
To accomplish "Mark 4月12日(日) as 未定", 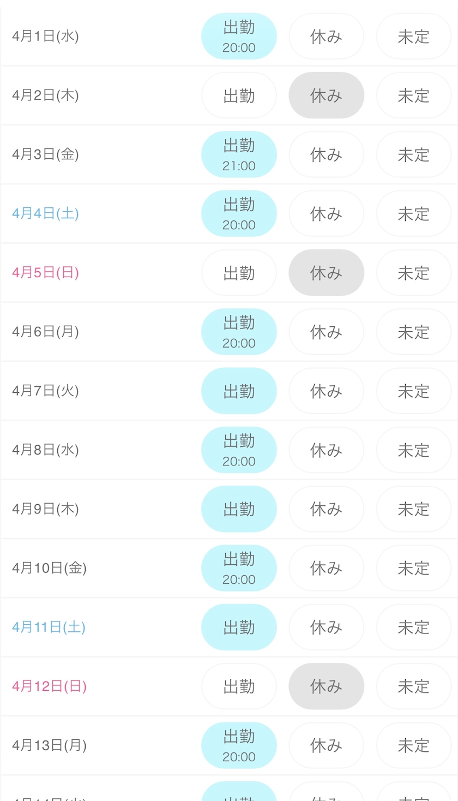I will click(413, 686).
